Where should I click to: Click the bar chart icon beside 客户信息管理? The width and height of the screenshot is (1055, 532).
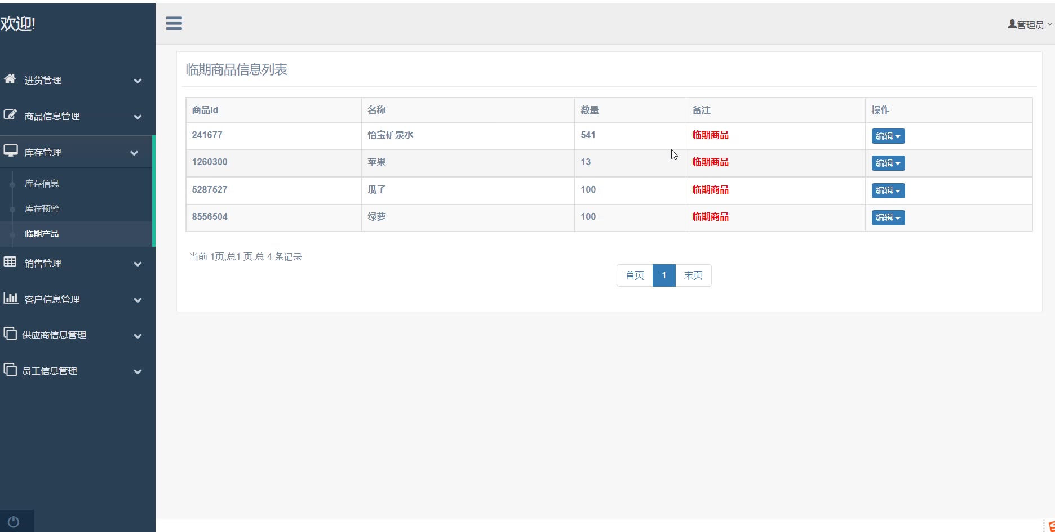tap(10, 298)
